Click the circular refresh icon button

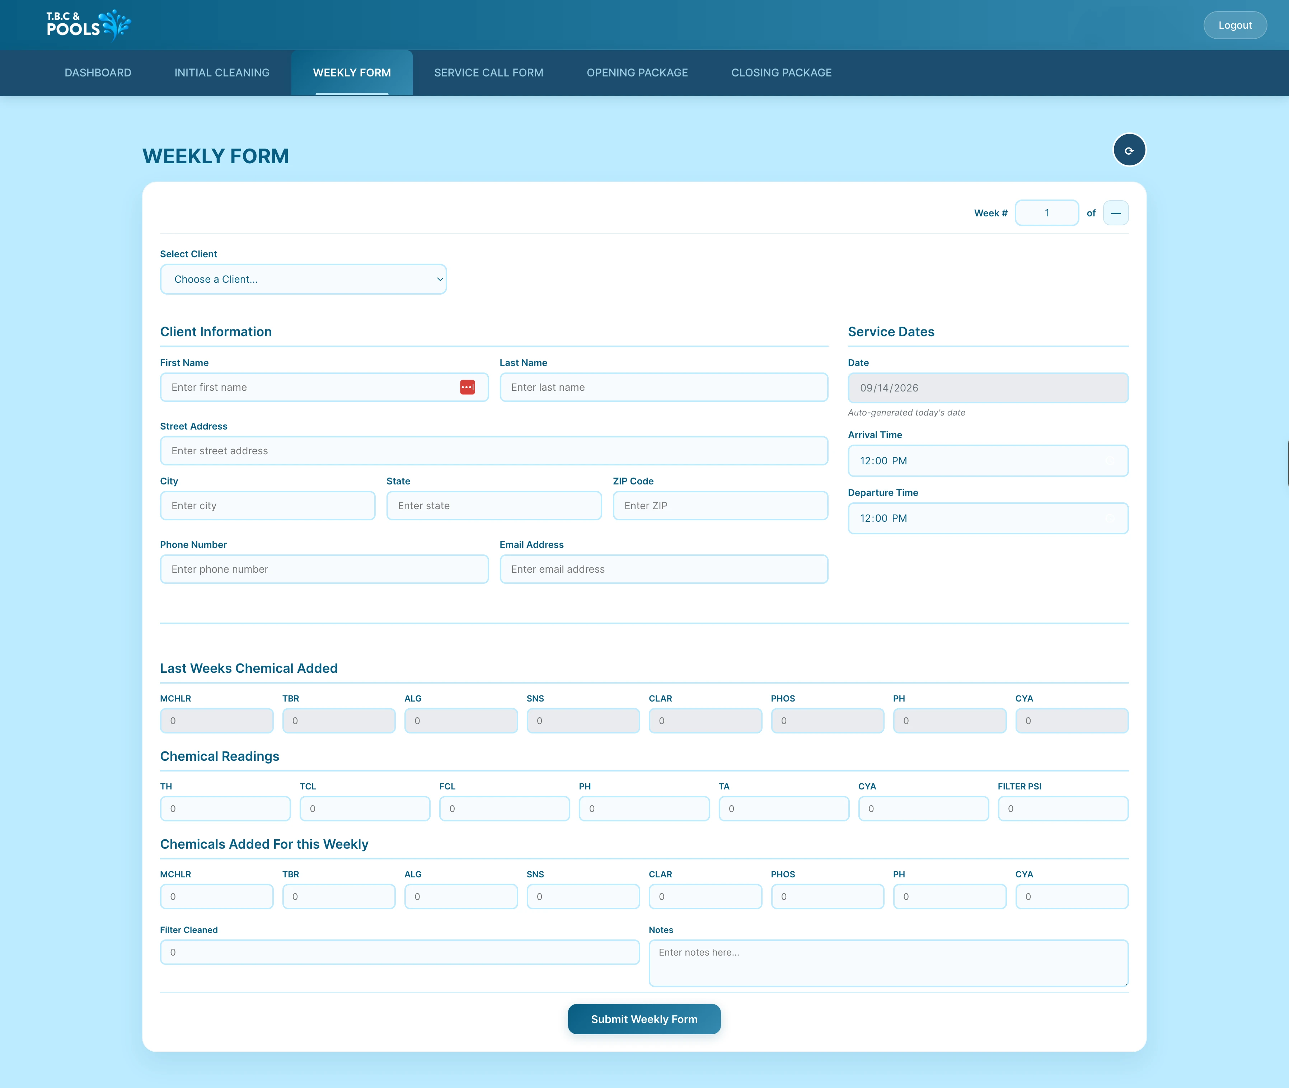pyautogui.click(x=1129, y=150)
